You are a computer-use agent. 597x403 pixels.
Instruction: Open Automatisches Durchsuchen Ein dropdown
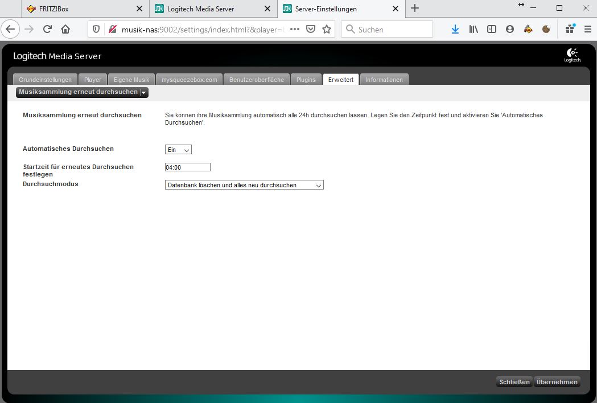[x=178, y=150]
